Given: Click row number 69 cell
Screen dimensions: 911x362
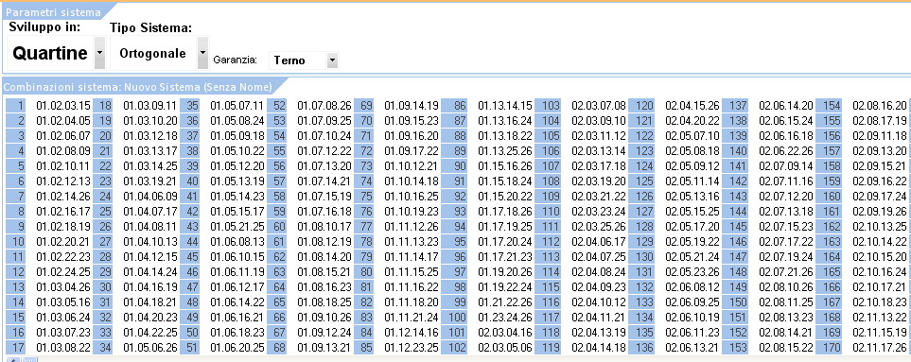Looking at the screenshot, I should (x=363, y=106).
